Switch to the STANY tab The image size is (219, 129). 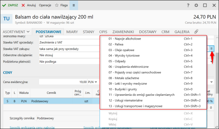89,32
